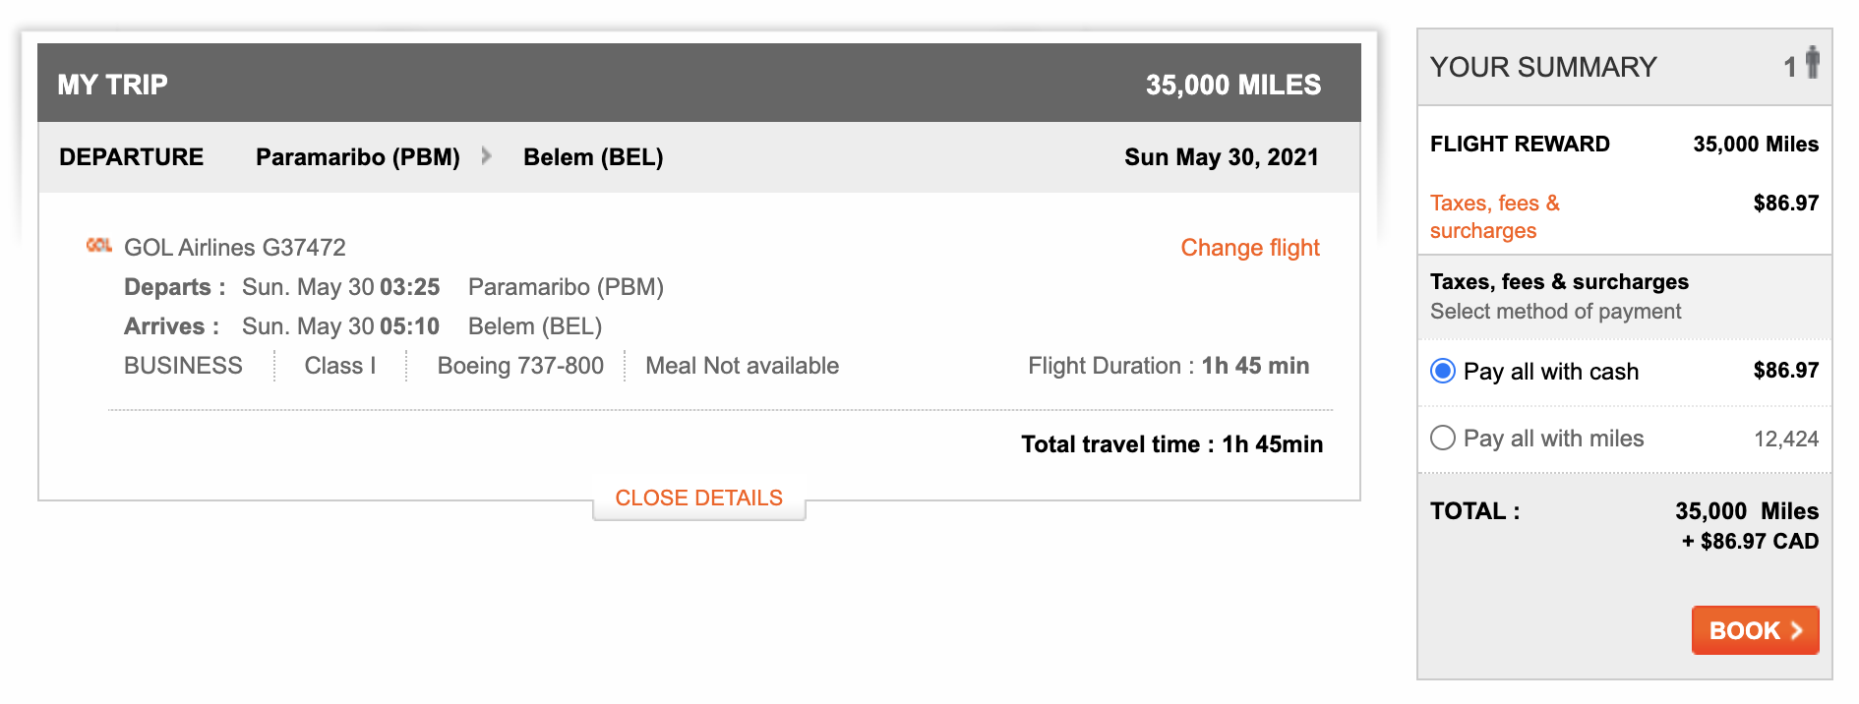Click the Total travel time text
1859x704 pixels.
pos(1171,444)
